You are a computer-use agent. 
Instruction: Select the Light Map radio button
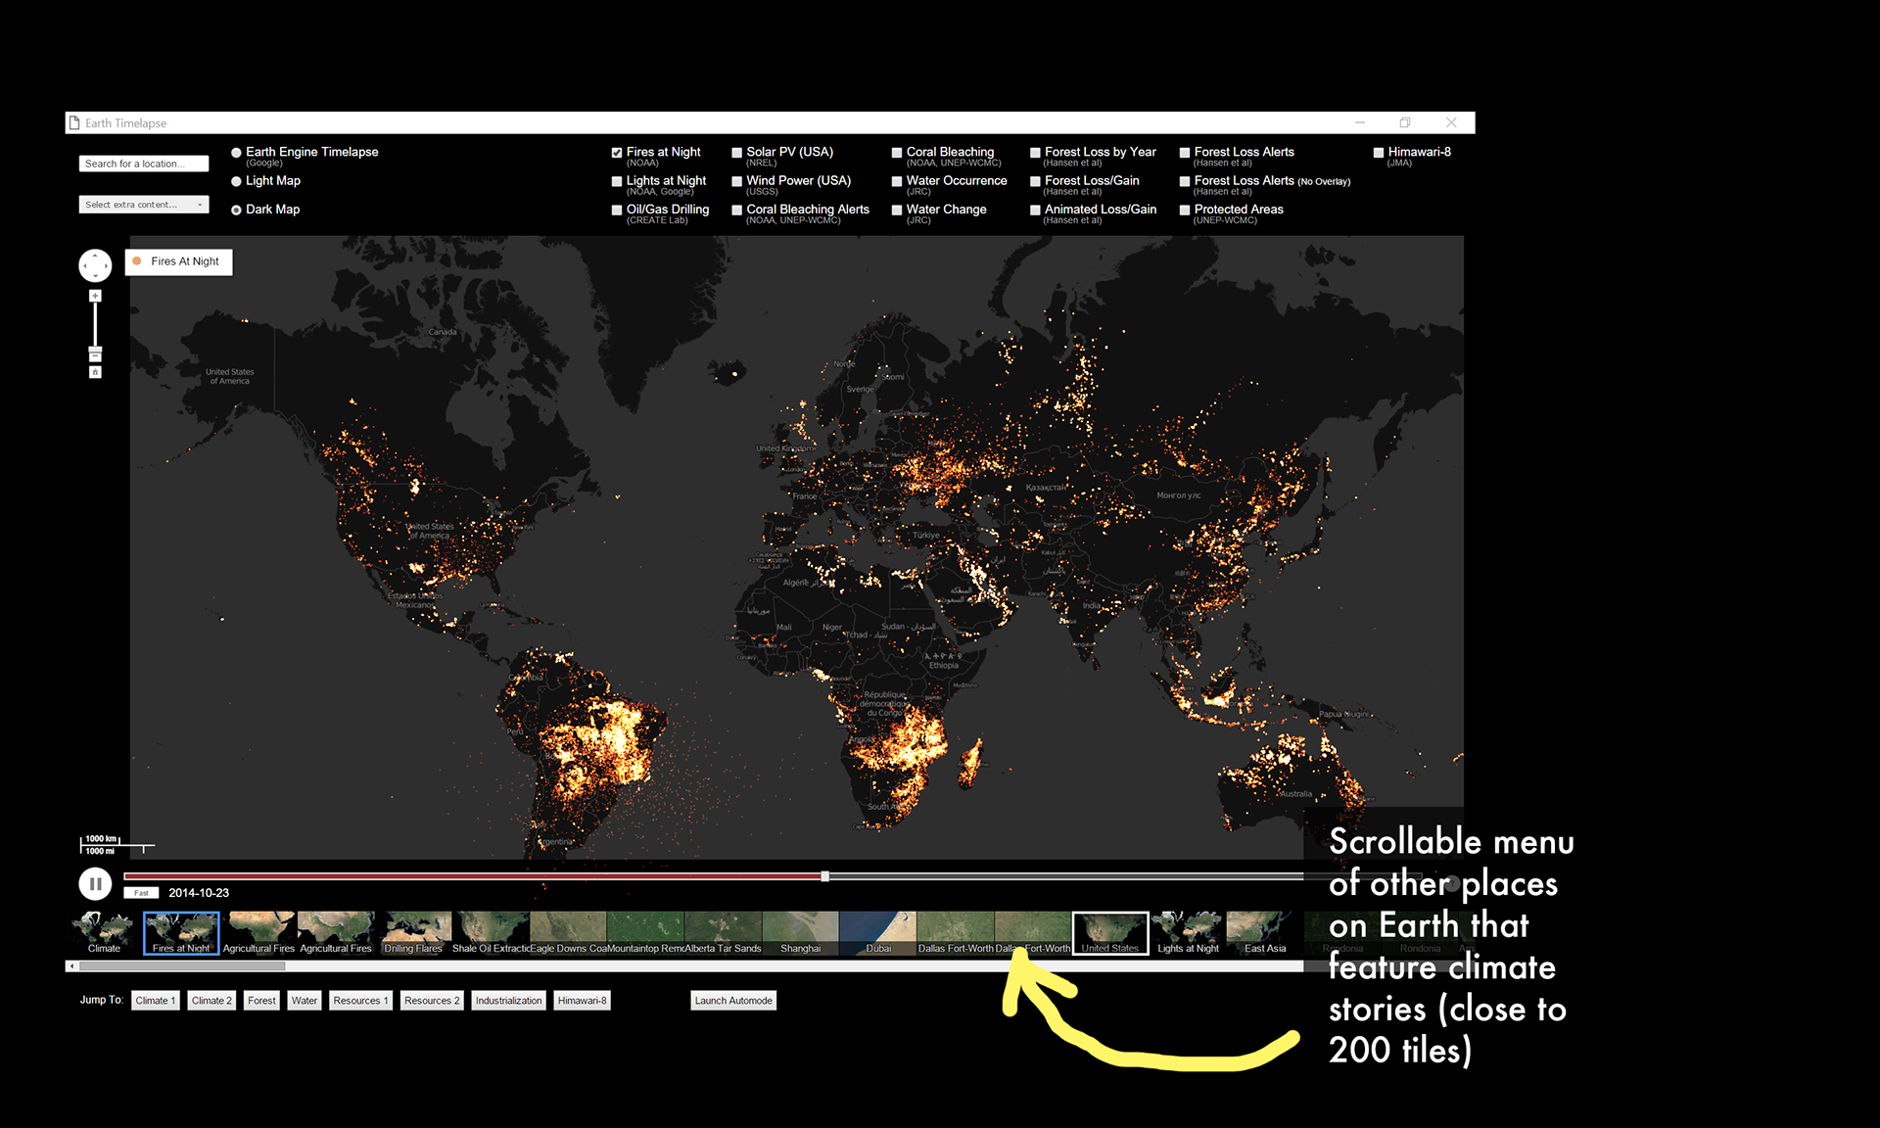click(236, 181)
